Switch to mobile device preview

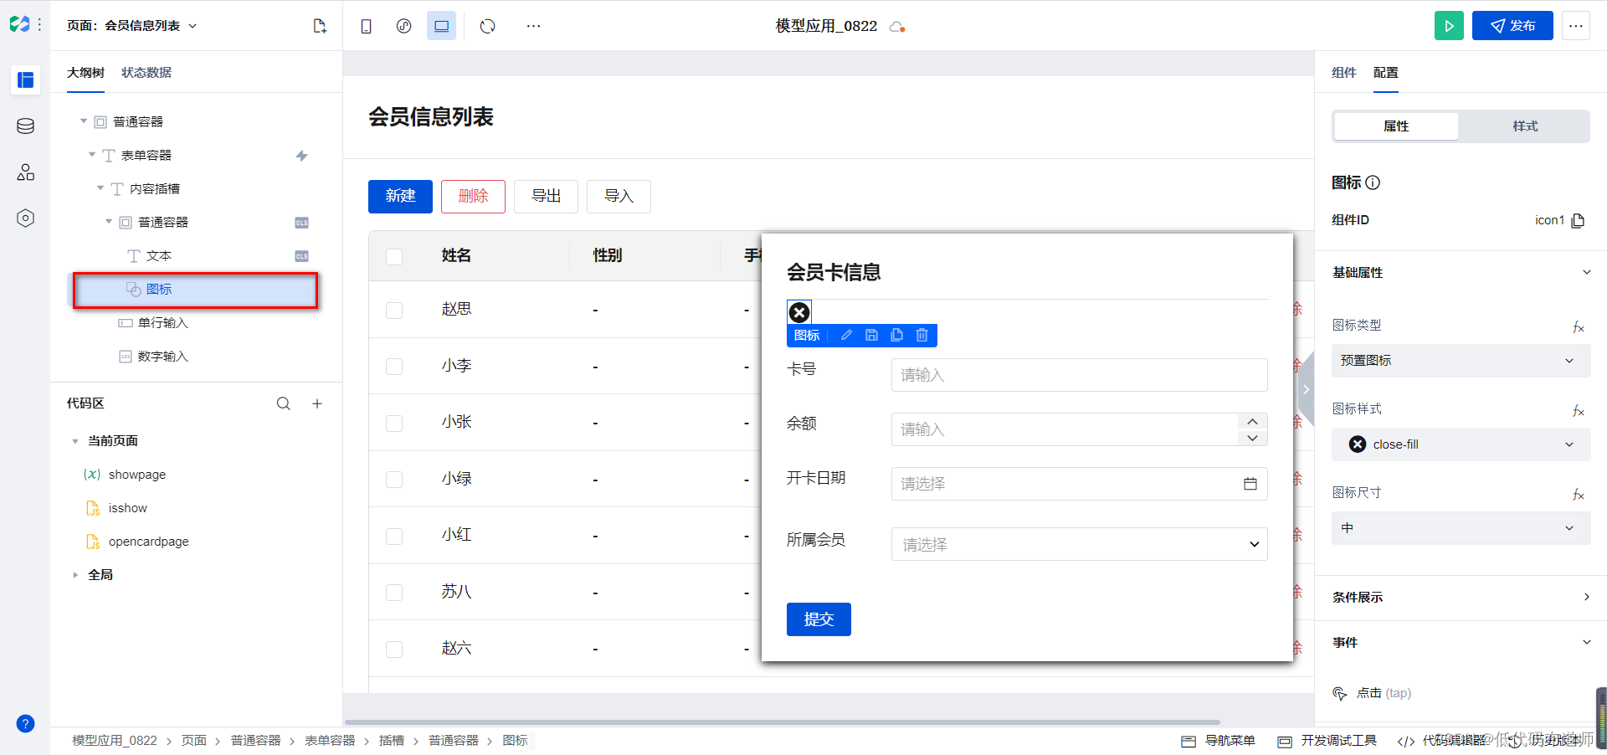[366, 26]
